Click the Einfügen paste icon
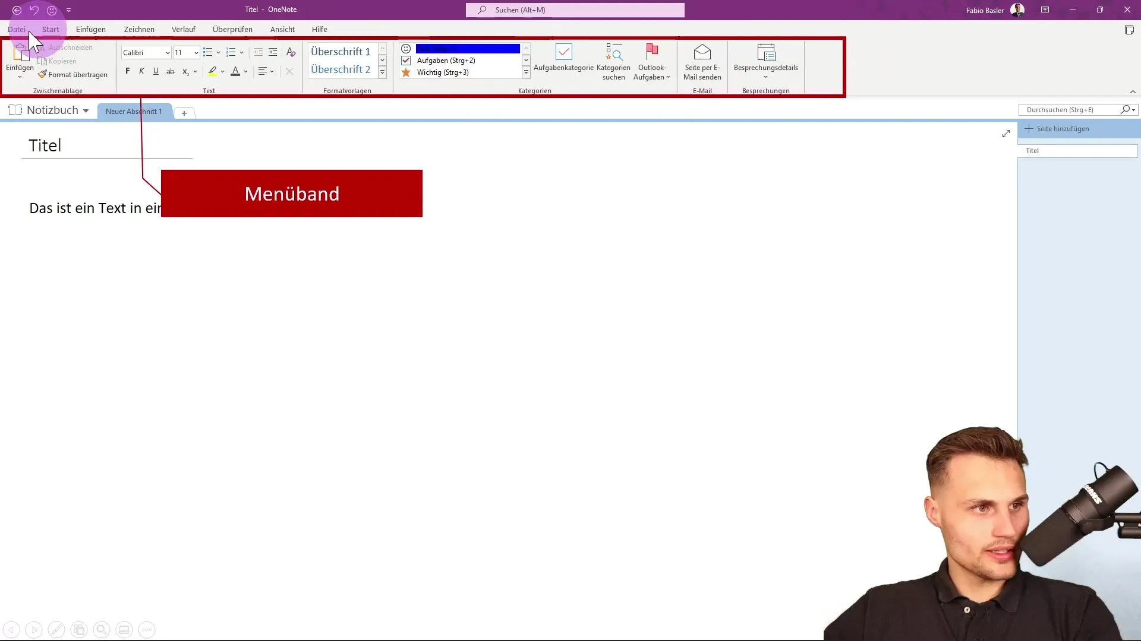1141x641 pixels. coord(20,53)
